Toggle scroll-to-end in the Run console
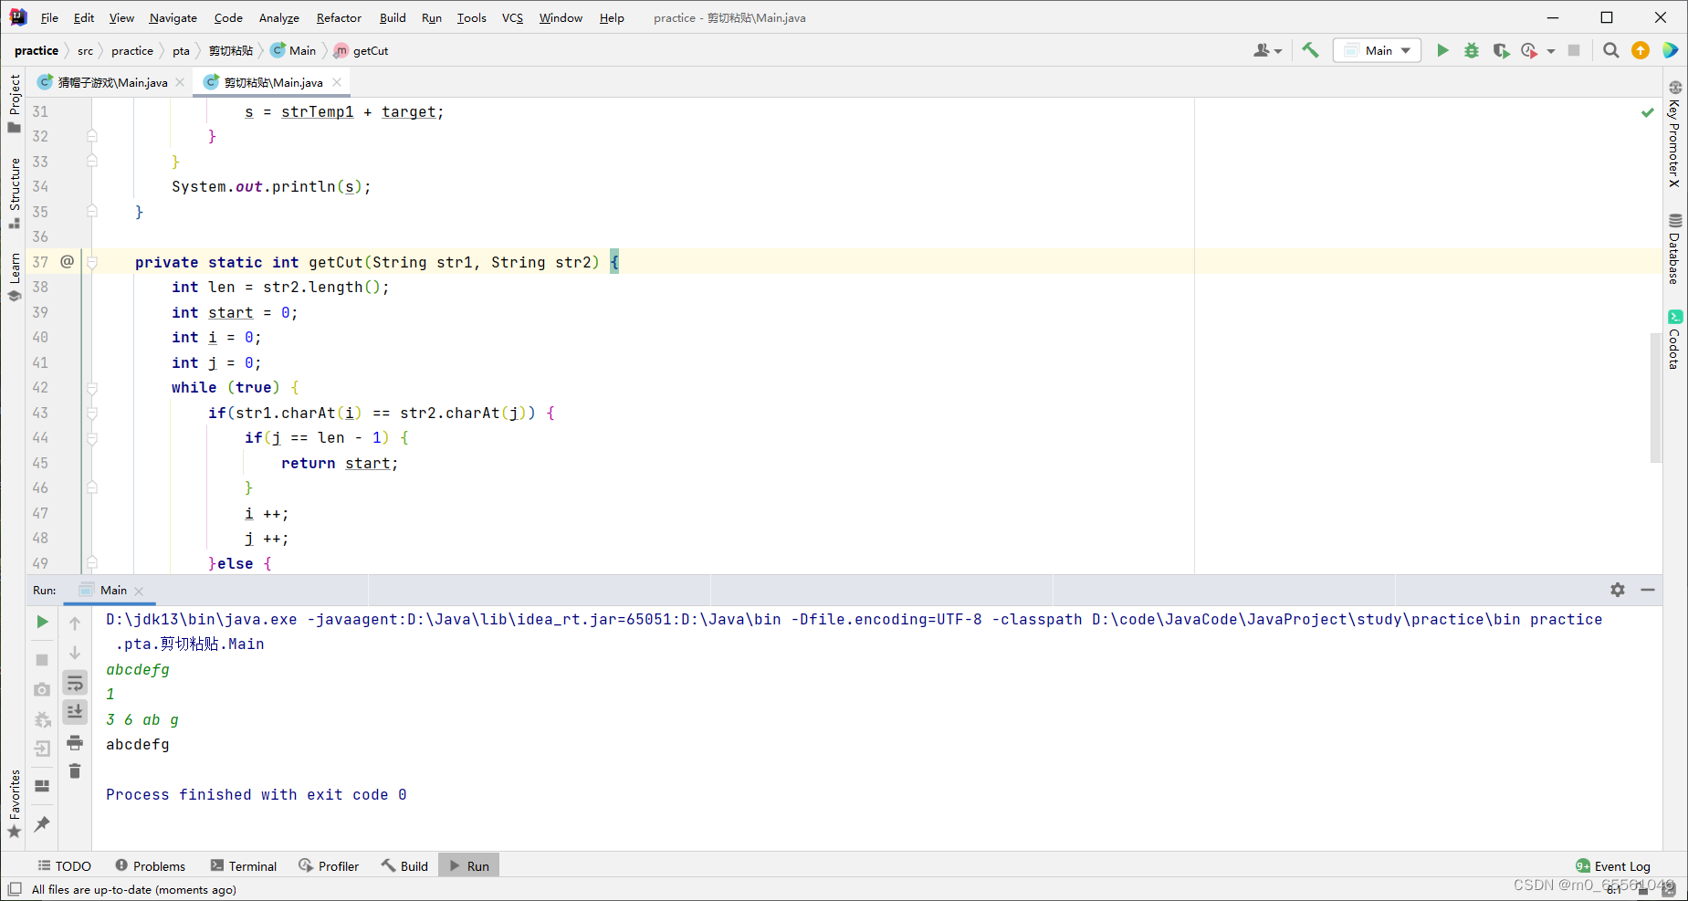Viewport: 1688px width, 901px height. click(x=74, y=712)
